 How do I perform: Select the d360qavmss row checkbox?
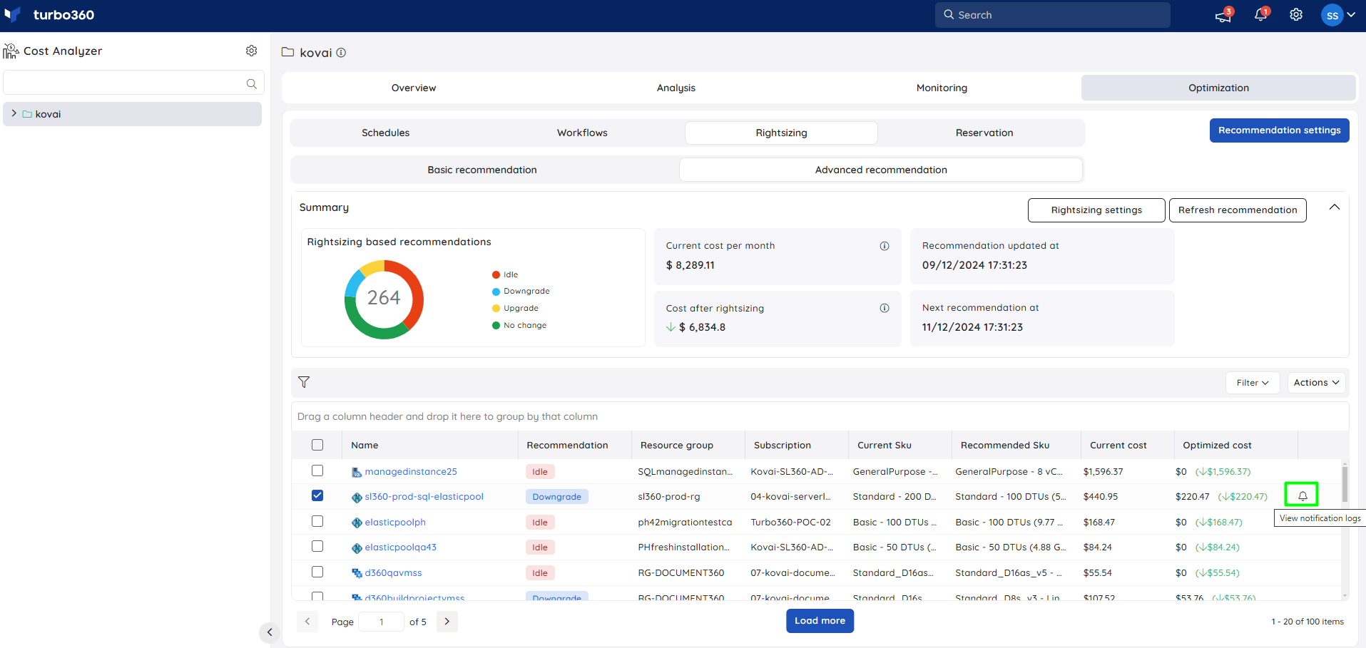(x=317, y=572)
